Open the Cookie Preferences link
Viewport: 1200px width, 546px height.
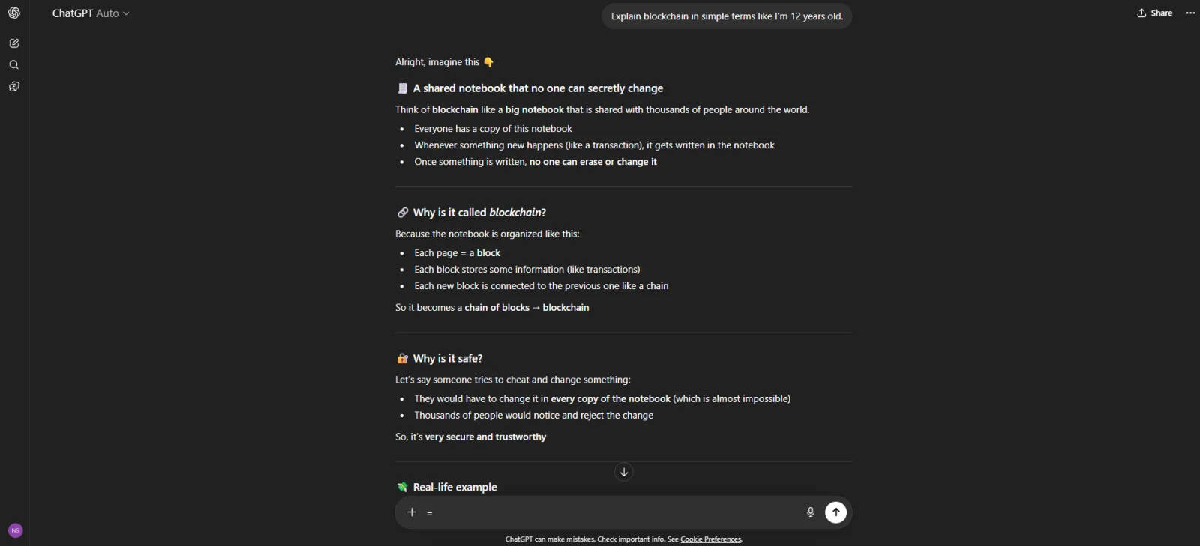[x=711, y=539]
